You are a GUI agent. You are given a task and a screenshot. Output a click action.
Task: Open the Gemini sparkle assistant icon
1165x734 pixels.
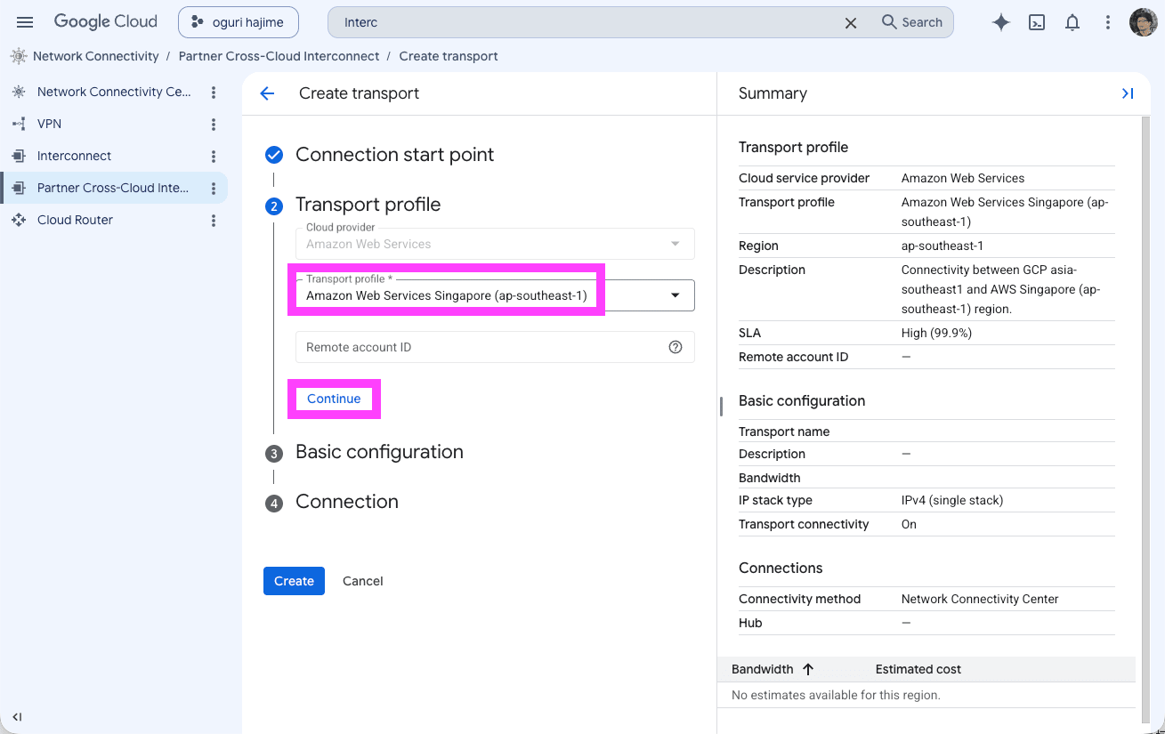click(1001, 22)
